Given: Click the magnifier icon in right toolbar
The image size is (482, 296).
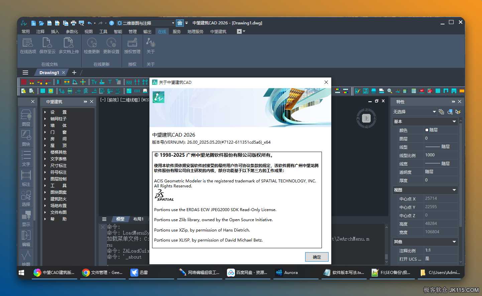Looking at the screenshot, I should (389, 91).
